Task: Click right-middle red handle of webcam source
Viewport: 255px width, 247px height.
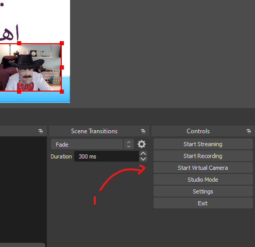Action: coord(62,67)
